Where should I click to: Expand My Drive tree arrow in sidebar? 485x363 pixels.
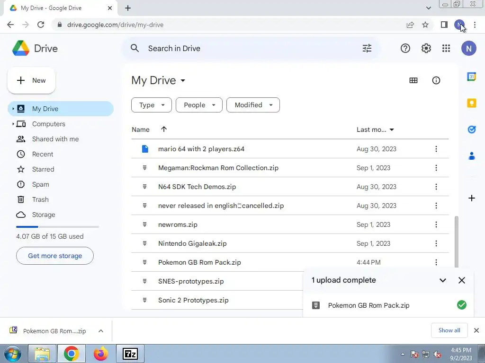coord(13,109)
